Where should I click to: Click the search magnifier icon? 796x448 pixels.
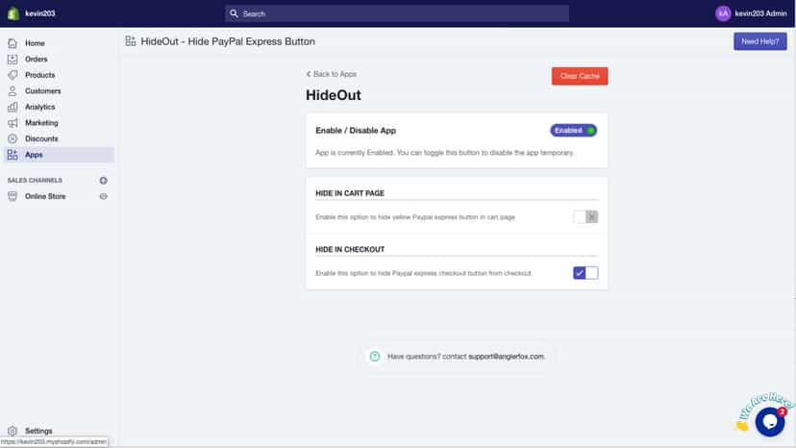pyautogui.click(x=234, y=13)
